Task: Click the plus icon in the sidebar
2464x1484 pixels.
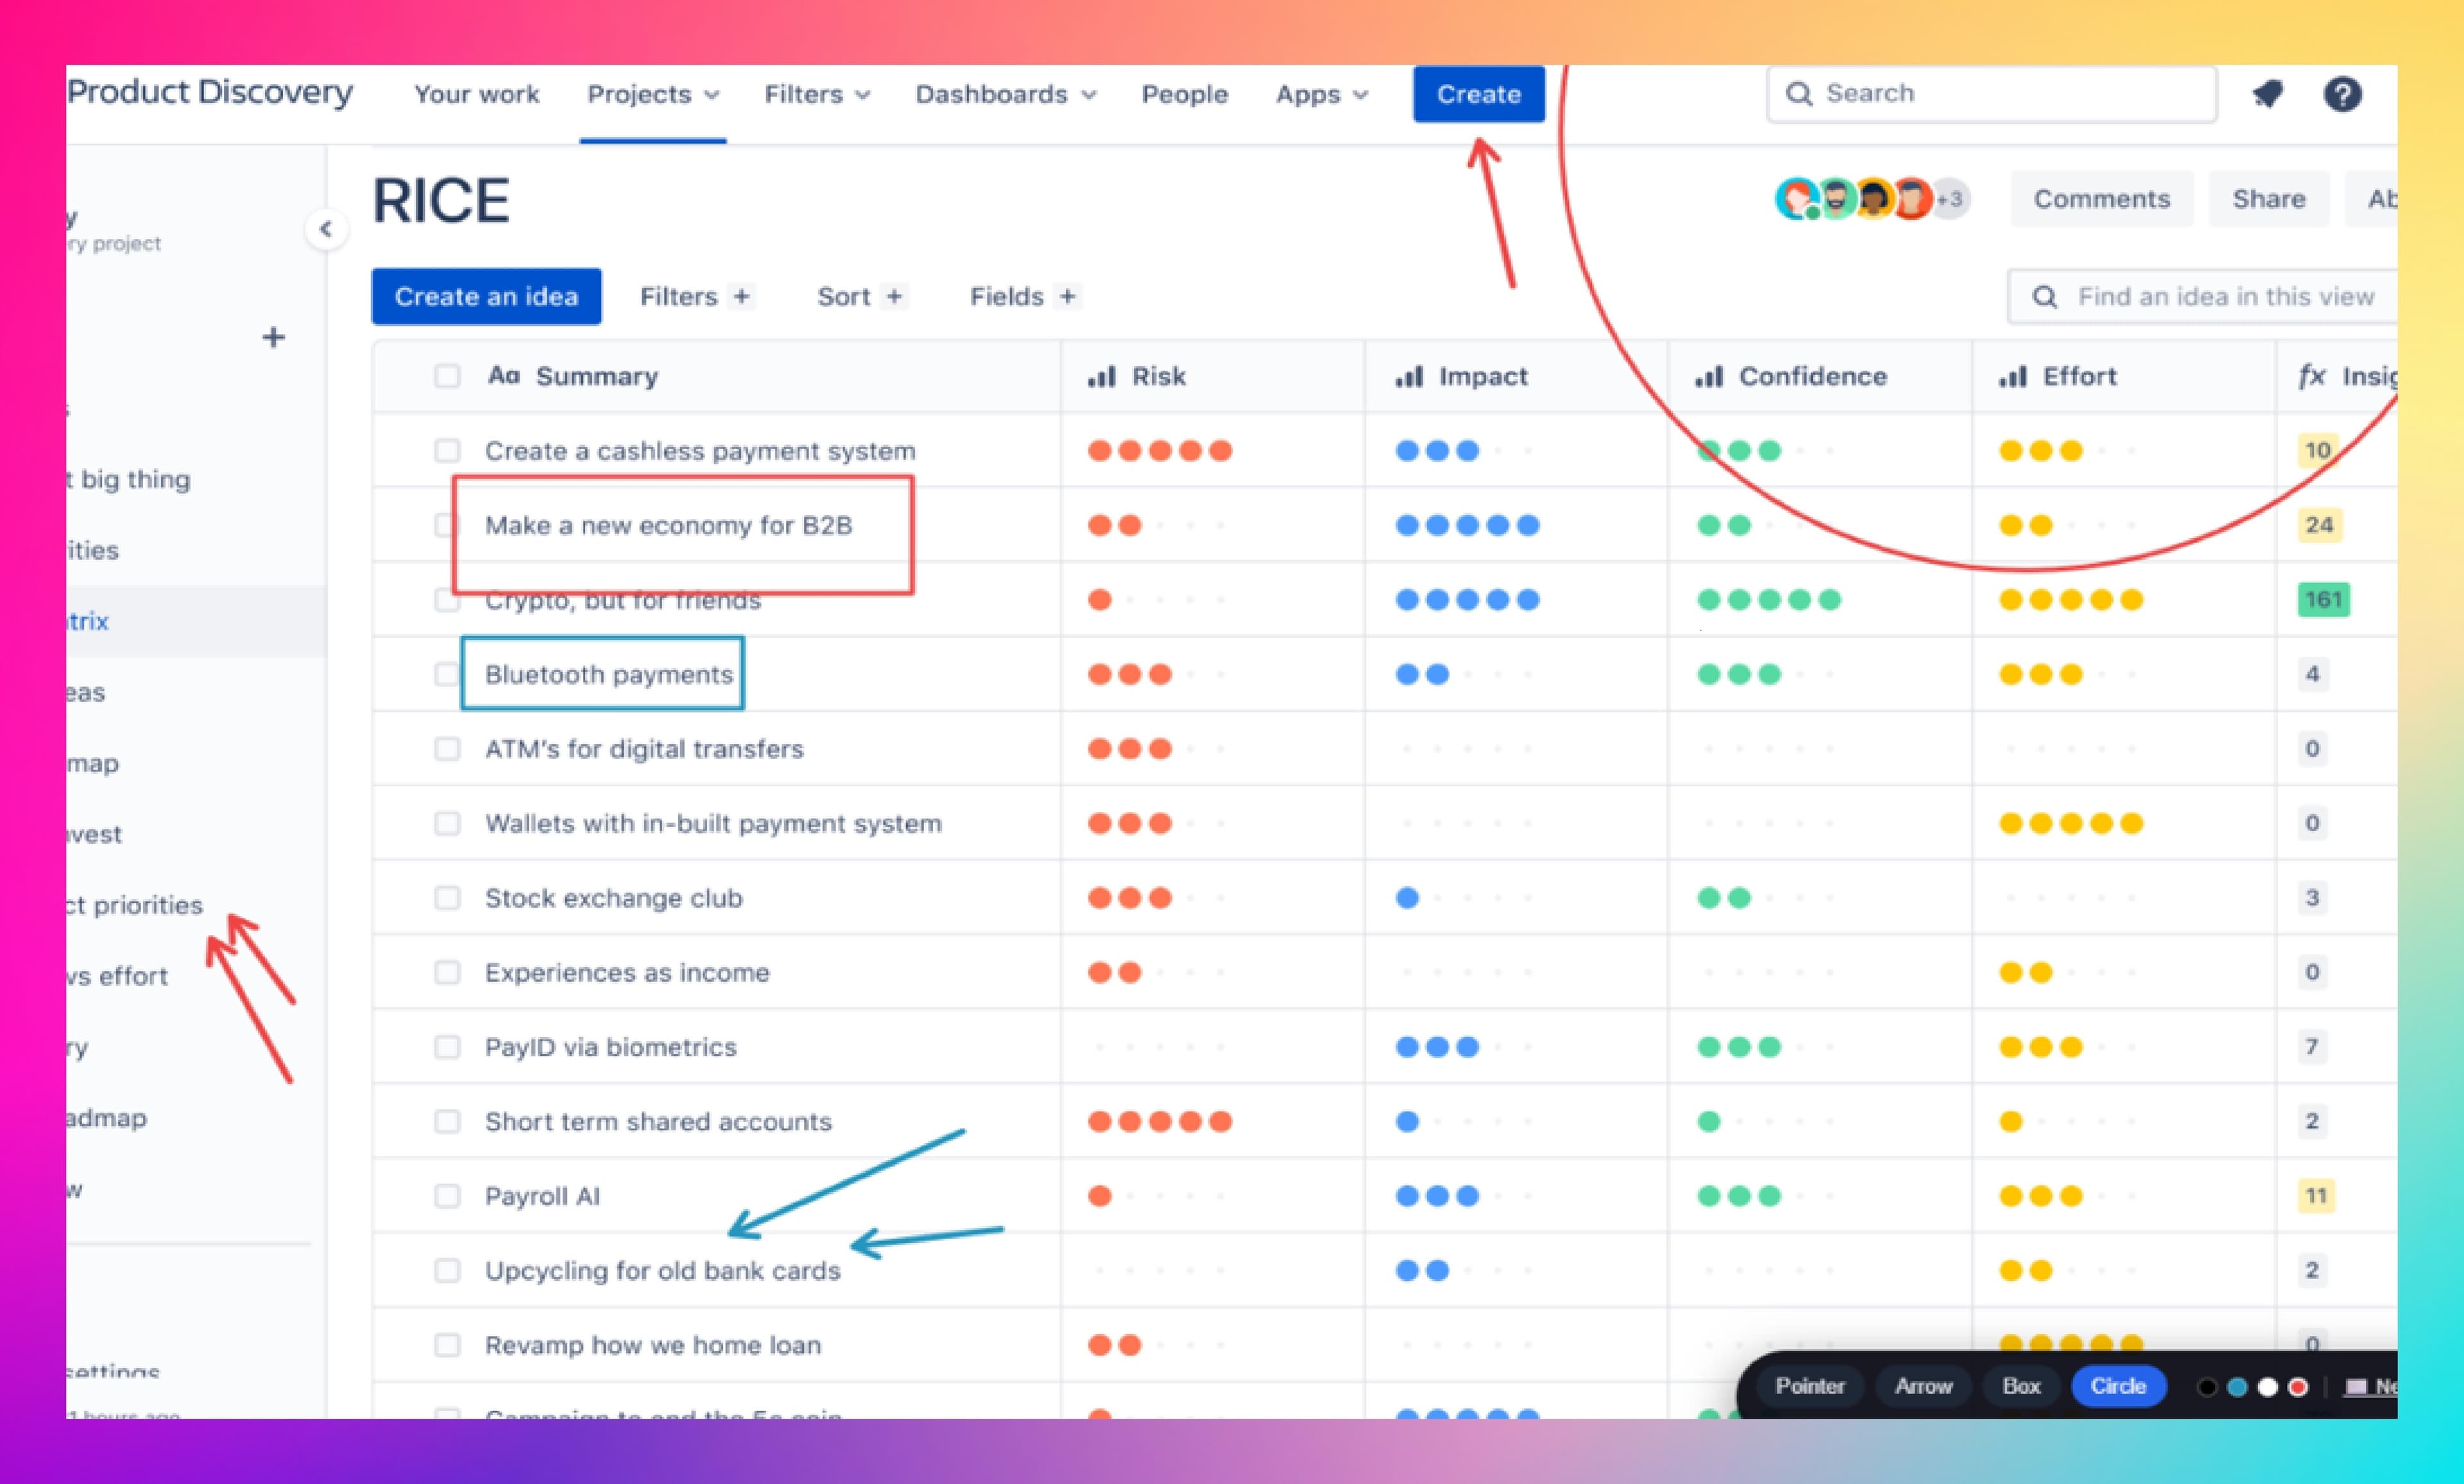Action: click(x=273, y=338)
